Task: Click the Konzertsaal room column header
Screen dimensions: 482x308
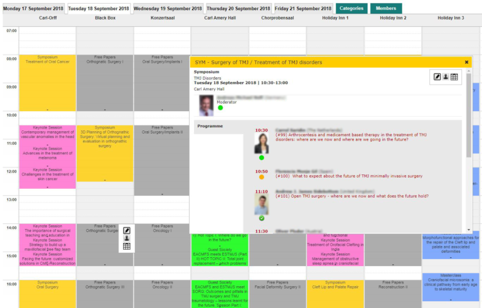Action: click(163, 18)
